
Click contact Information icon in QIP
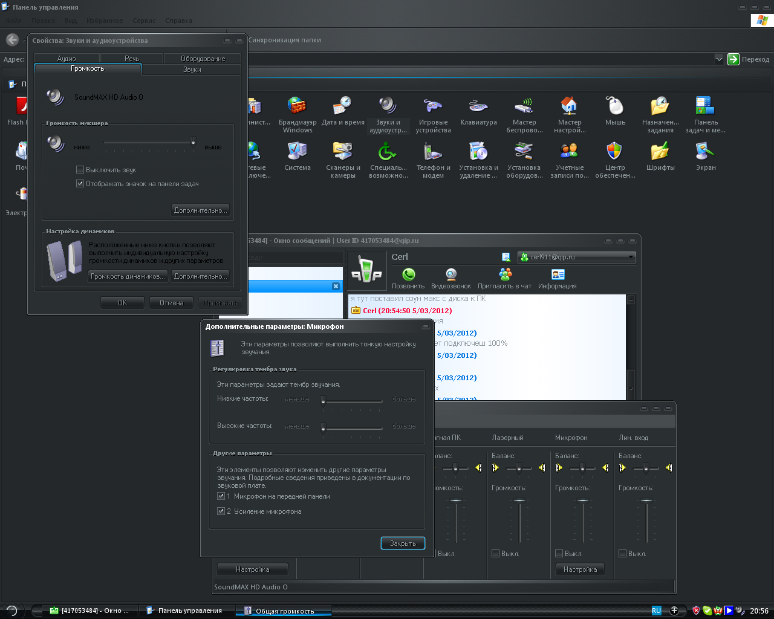point(558,279)
